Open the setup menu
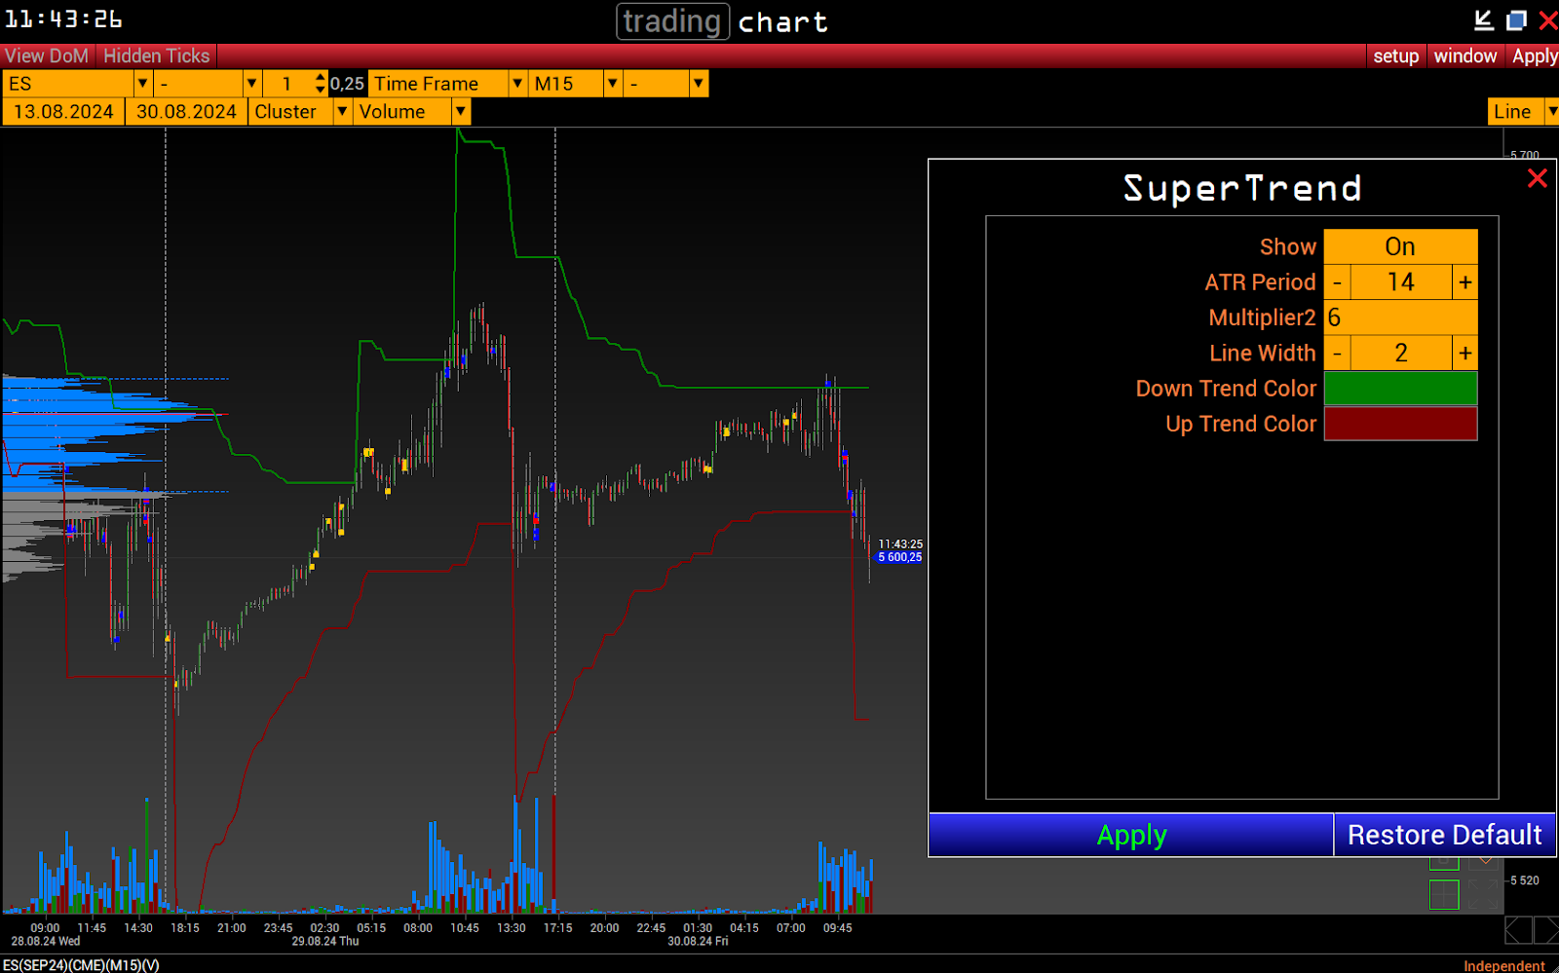This screenshot has width=1559, height=973. pos(1395,56)
